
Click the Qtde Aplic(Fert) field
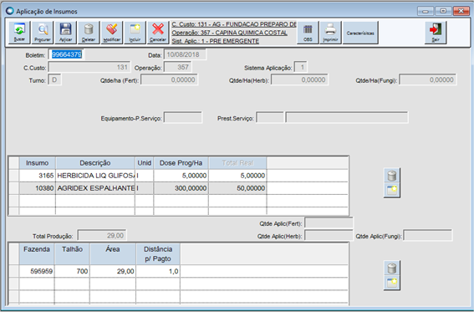tap(329, 223)
